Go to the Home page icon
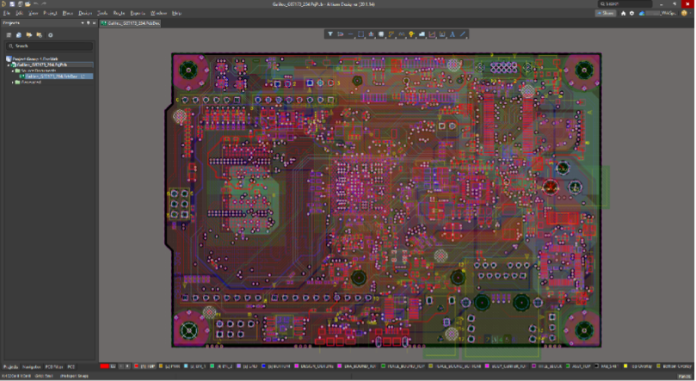696x381 pixels. tap(623, 13)
